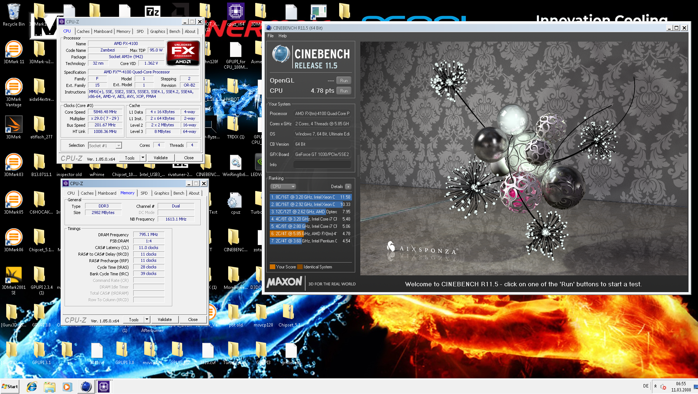Select the GPUPI_for CPU_100M file icon
The image size is (698, 394).
click(x=235, y=55)
